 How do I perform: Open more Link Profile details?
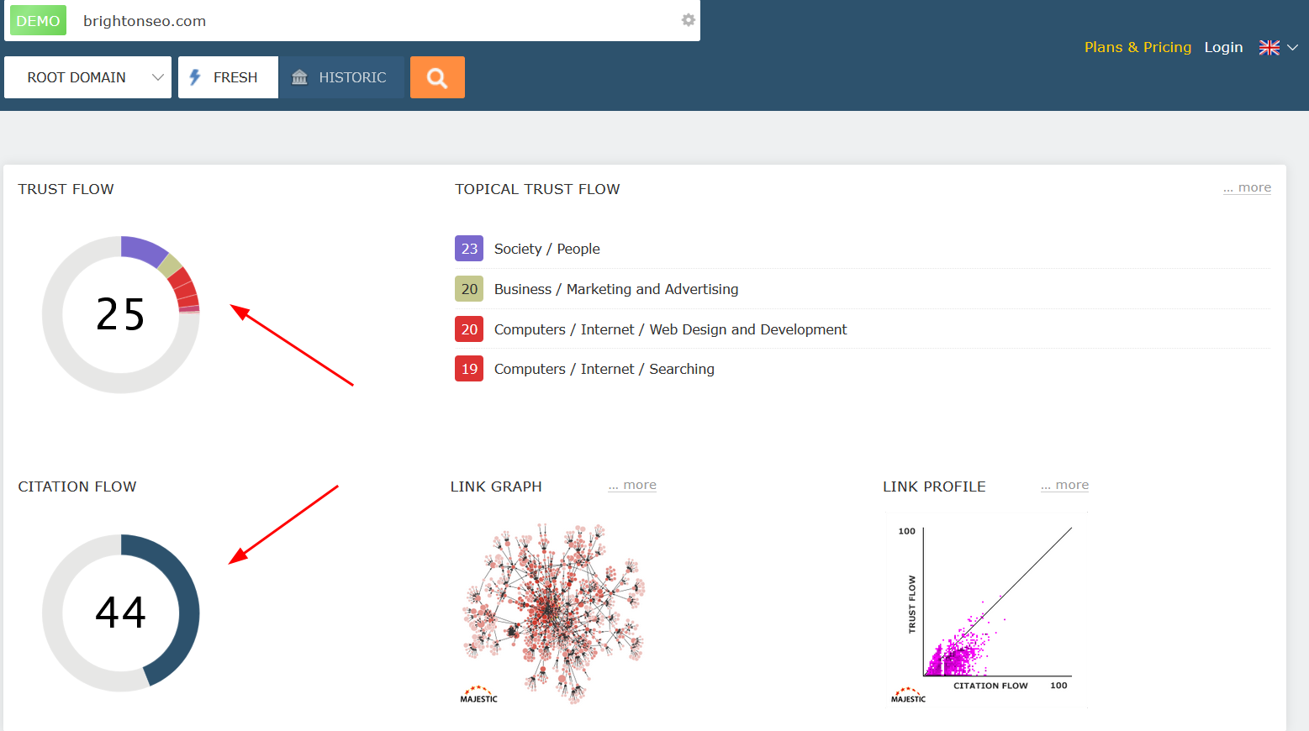click(x=1064, y=486)
